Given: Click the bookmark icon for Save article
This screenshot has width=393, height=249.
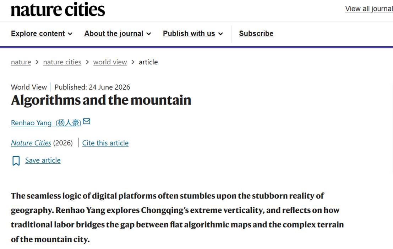Looking at the screenshot, I should (x=16, y=161).
